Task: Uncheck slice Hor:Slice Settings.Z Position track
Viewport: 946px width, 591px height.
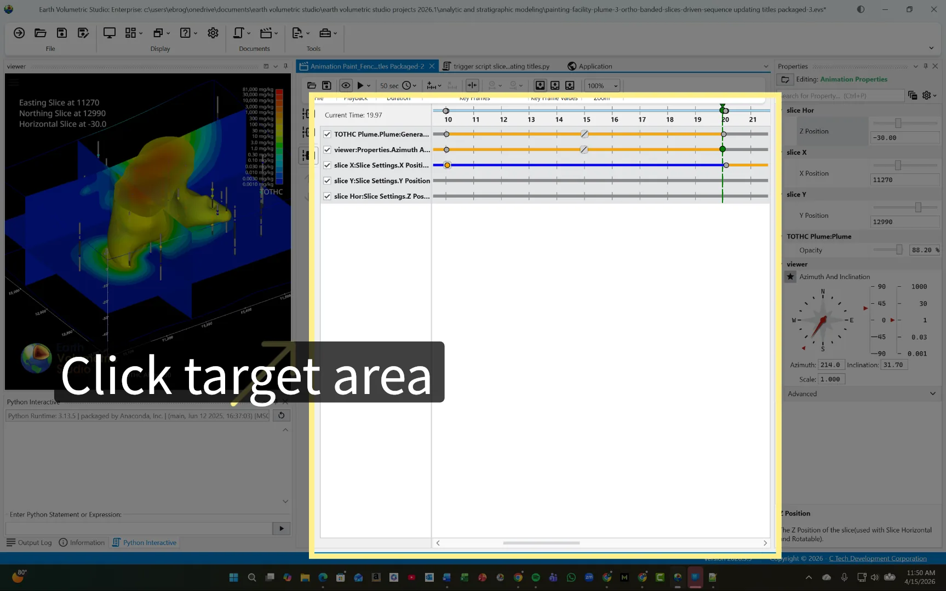Action: 327,196
